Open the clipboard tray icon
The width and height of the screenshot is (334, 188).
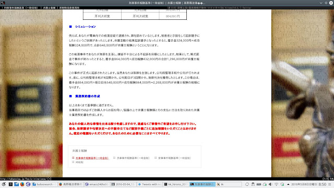[253, 184]
